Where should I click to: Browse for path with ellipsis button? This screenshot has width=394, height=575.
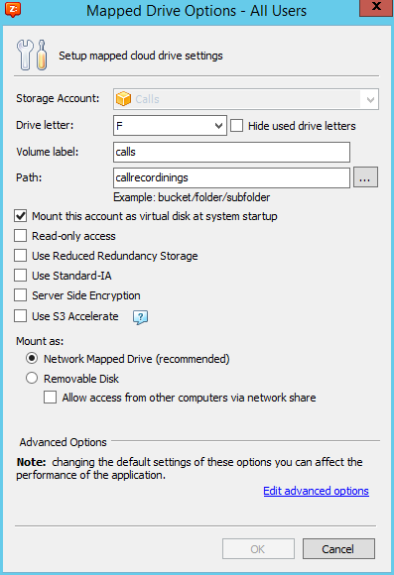click(365, 177)
